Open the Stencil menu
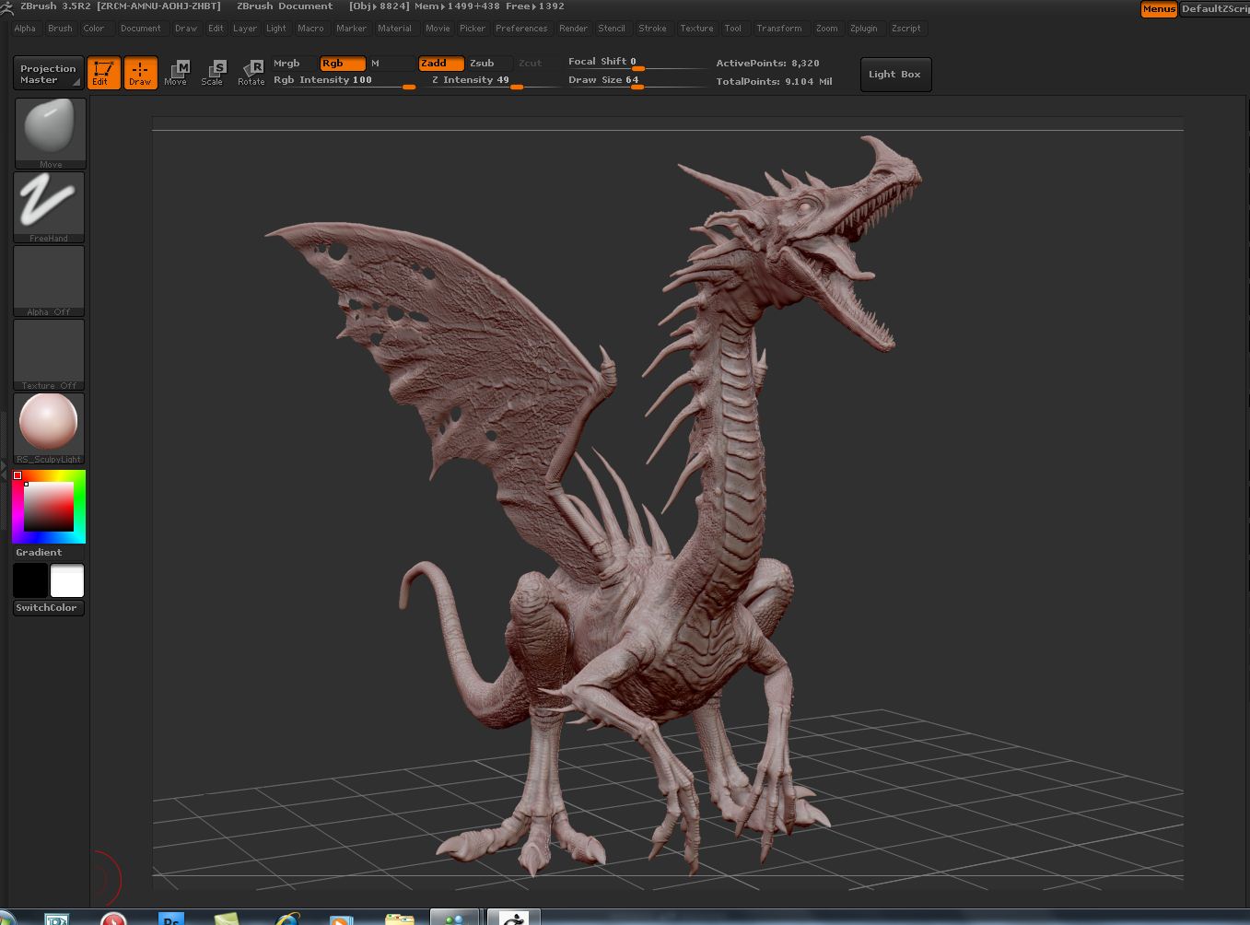Image resolution: width=1250 pixels, height=925 pixels. click(612, 29)
